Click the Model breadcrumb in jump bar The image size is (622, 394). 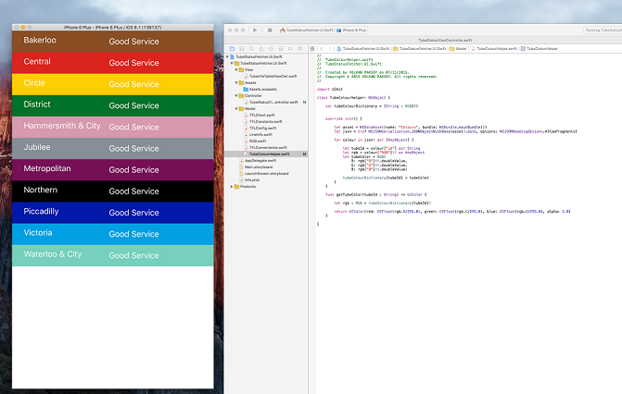pyautogui.click(x=461, y=49)
